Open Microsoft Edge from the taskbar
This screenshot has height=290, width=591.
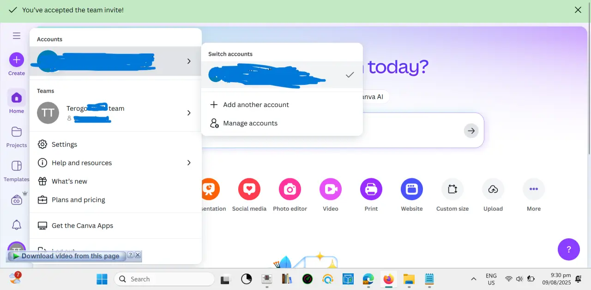368,279
